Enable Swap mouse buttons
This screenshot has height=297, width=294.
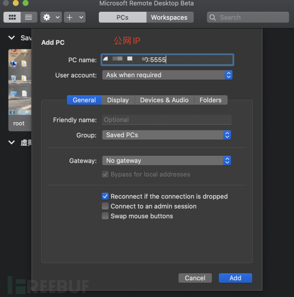[x=105, y=216]
